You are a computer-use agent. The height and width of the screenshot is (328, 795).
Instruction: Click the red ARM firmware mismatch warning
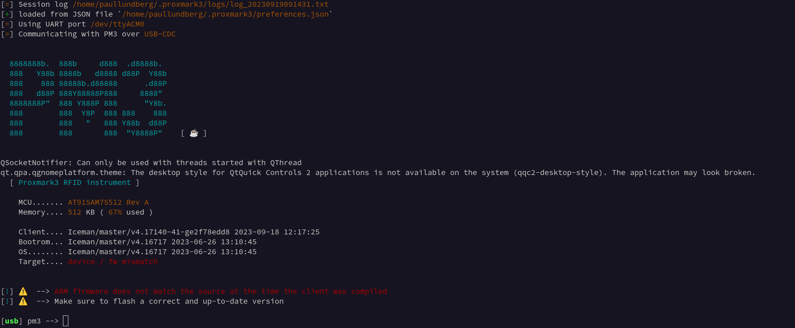[x=221, y=292]
